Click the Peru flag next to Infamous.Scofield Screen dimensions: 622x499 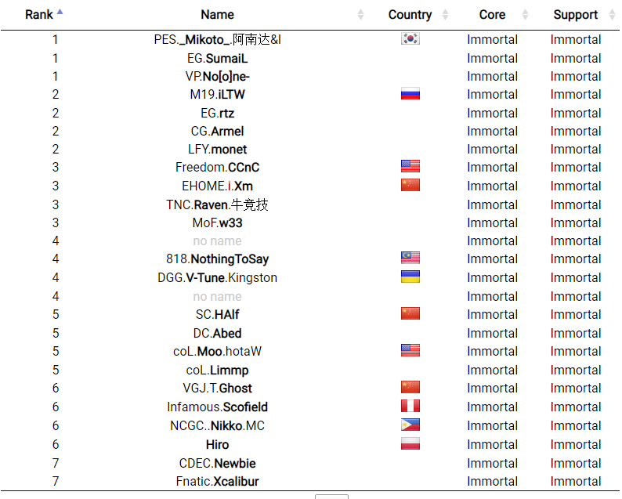pyautogui.click(x=410, y=407)
